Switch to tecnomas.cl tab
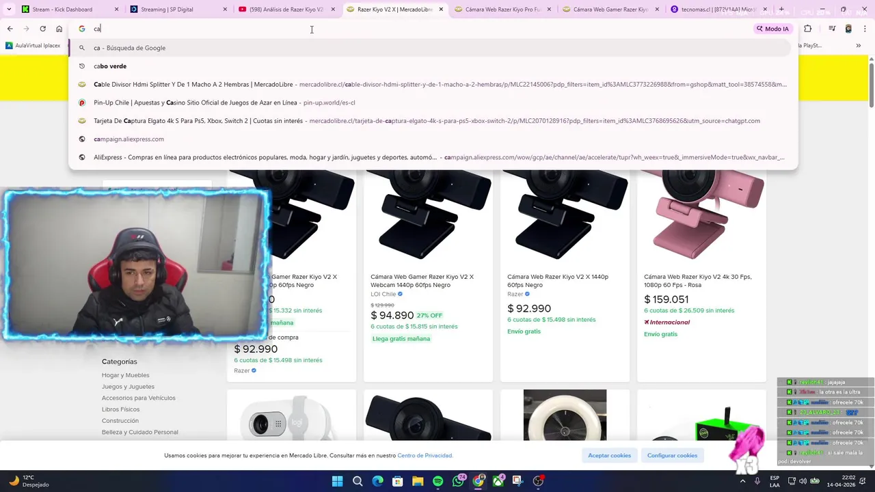The height and width of the screenshot is (492, 875). [719, 10]
